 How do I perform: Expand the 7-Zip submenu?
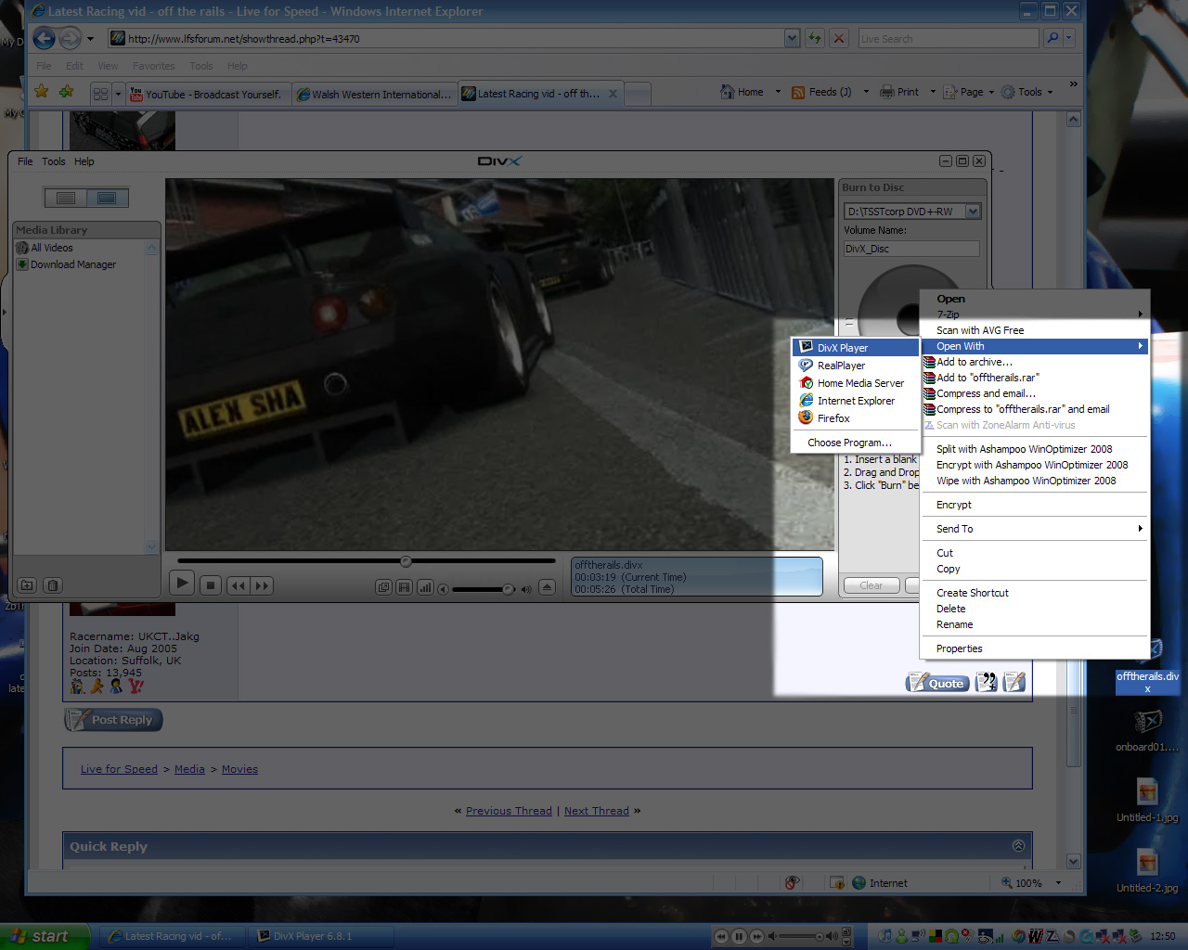coord(1034,315)
